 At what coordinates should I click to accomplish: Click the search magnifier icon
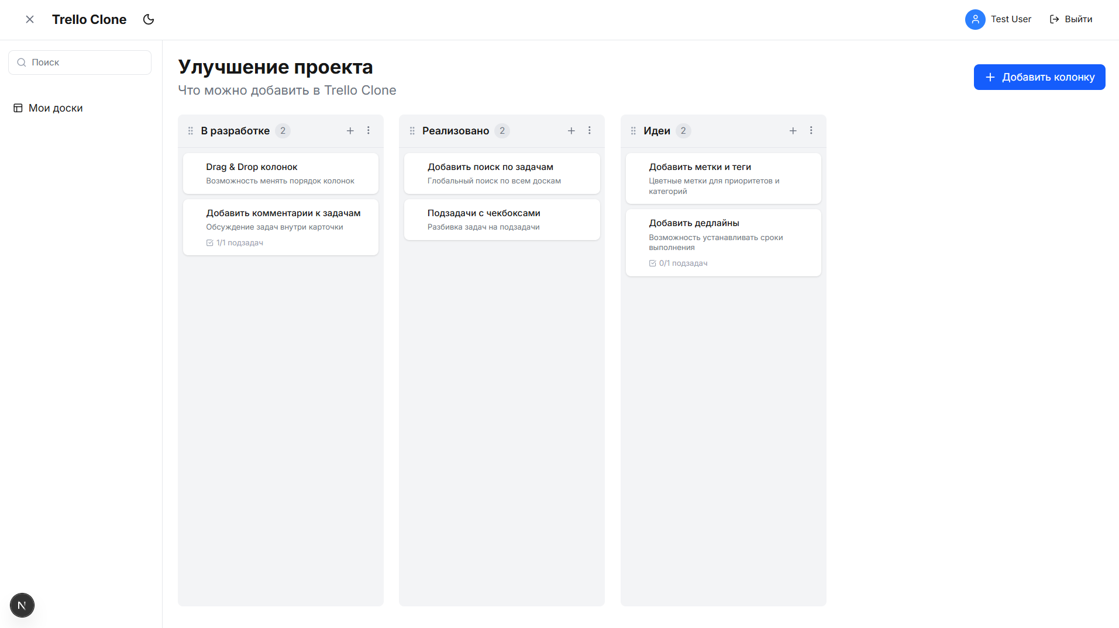click(x=22, y=62)
